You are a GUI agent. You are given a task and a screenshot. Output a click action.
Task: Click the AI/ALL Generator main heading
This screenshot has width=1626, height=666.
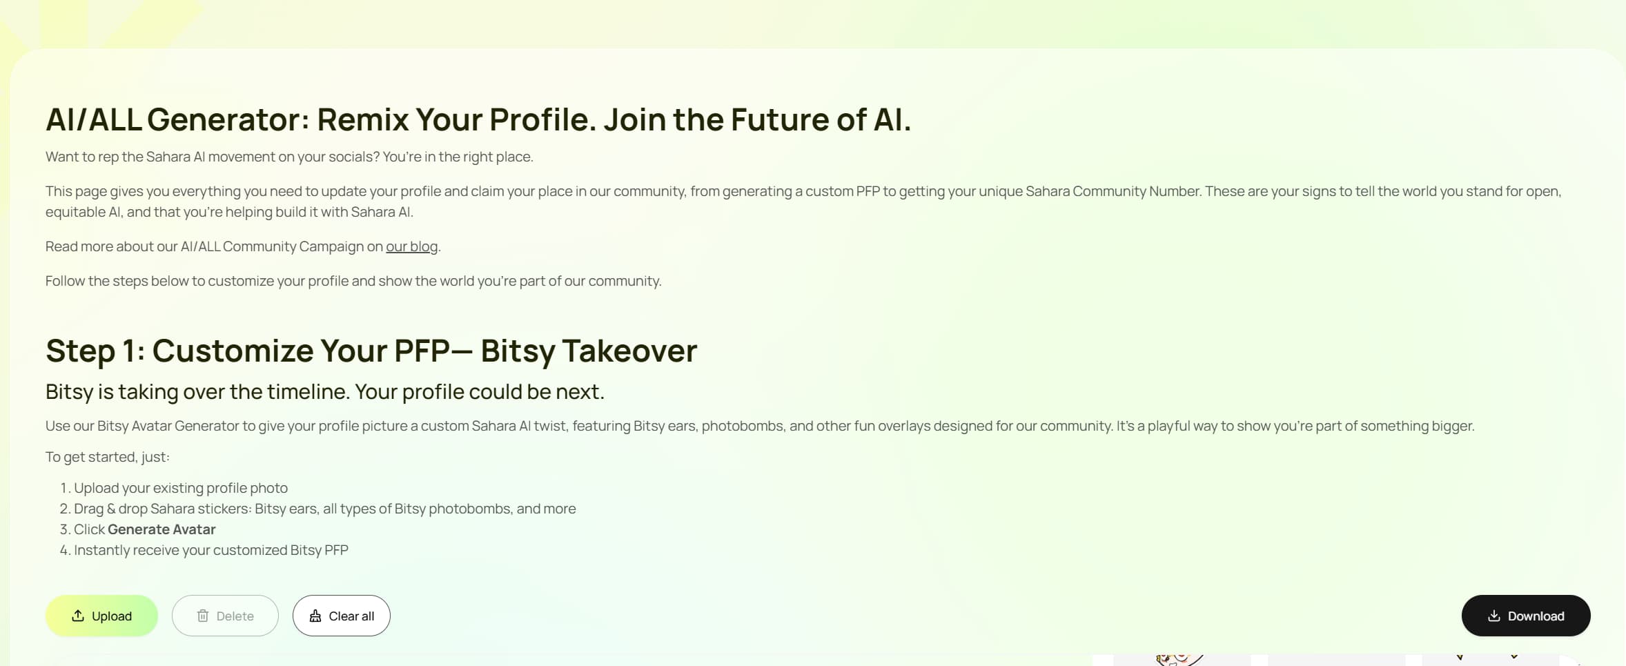478,119
